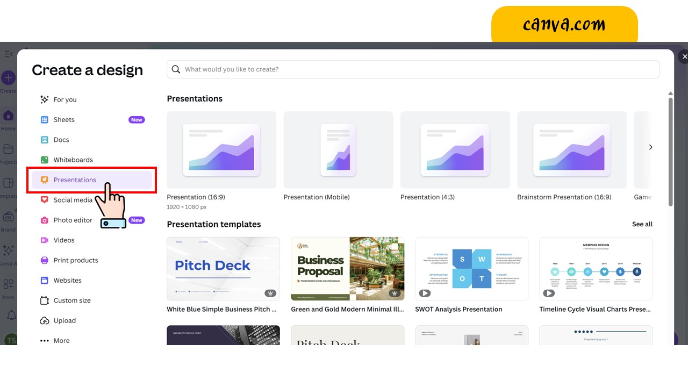Click the 'What would you like to create?' search field
Image resolution: width=688 pixels, height=387 pixels.
[413, 69]
